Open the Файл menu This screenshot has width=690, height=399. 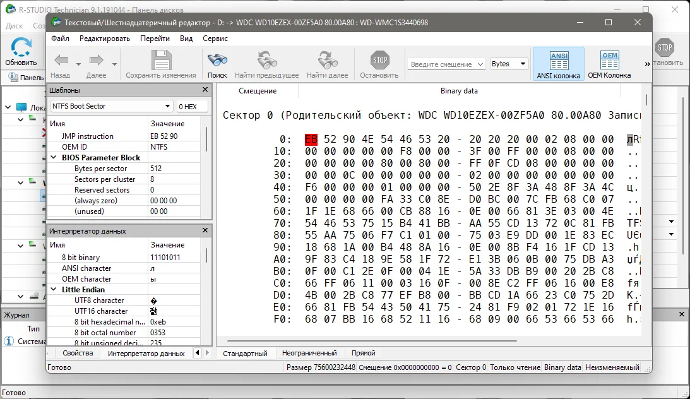pyautogui.click(x=60, y=39)
